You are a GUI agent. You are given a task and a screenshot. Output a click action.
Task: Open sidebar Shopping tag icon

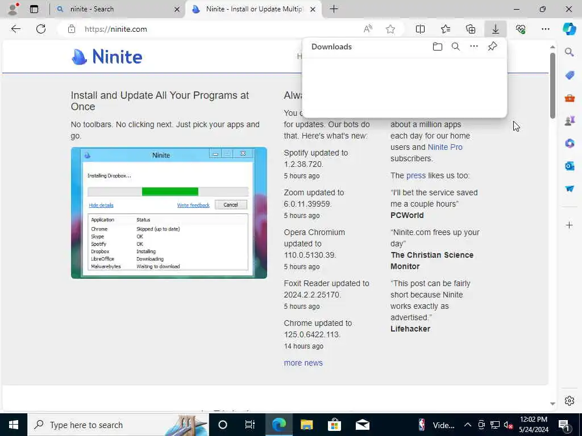pyautogui.click(x=569, y=76)
